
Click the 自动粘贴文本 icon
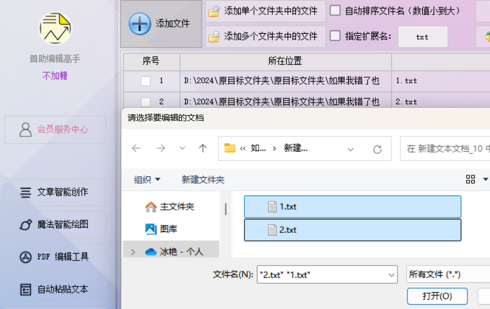tap(25, 290)
